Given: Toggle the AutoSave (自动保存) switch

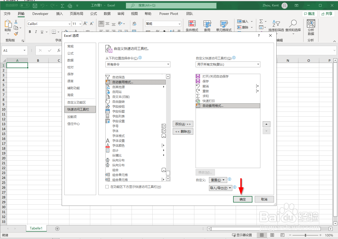Looking at the screenshot, I should click(25, 5).
